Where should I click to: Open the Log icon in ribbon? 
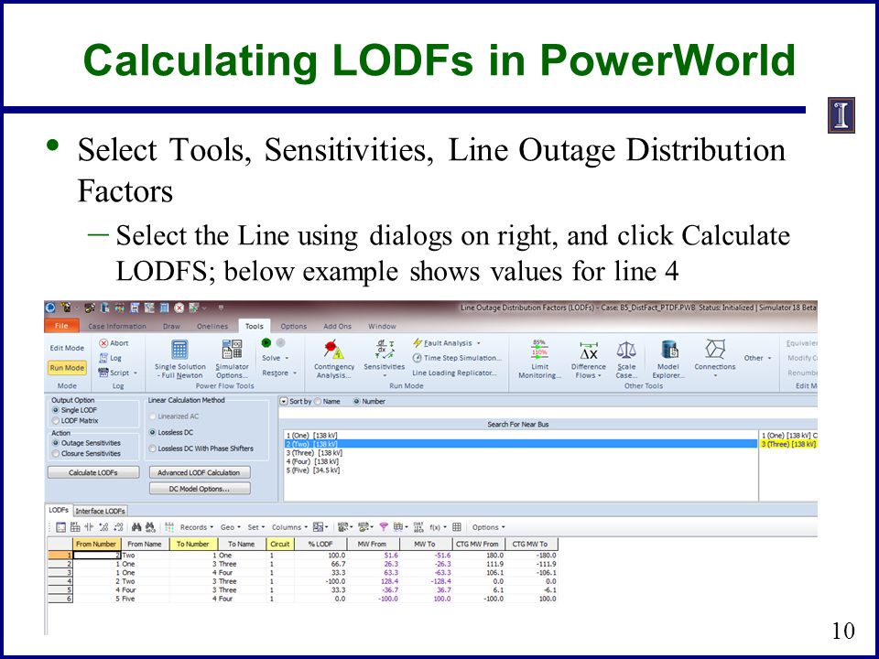coord(103,358)
